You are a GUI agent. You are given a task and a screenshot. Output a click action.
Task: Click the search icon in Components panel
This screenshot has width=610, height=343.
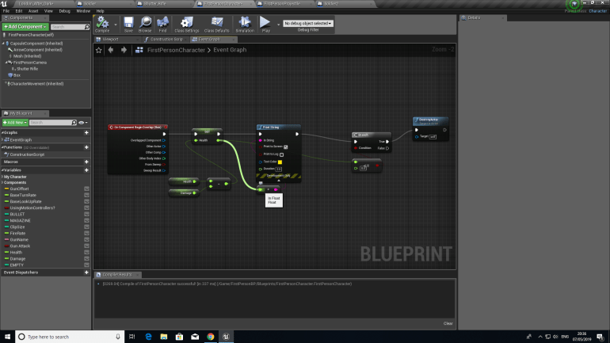[x=87, y=27]
